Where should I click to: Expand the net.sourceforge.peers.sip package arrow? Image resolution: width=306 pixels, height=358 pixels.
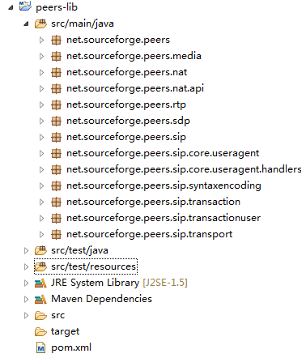pos(41,138)
